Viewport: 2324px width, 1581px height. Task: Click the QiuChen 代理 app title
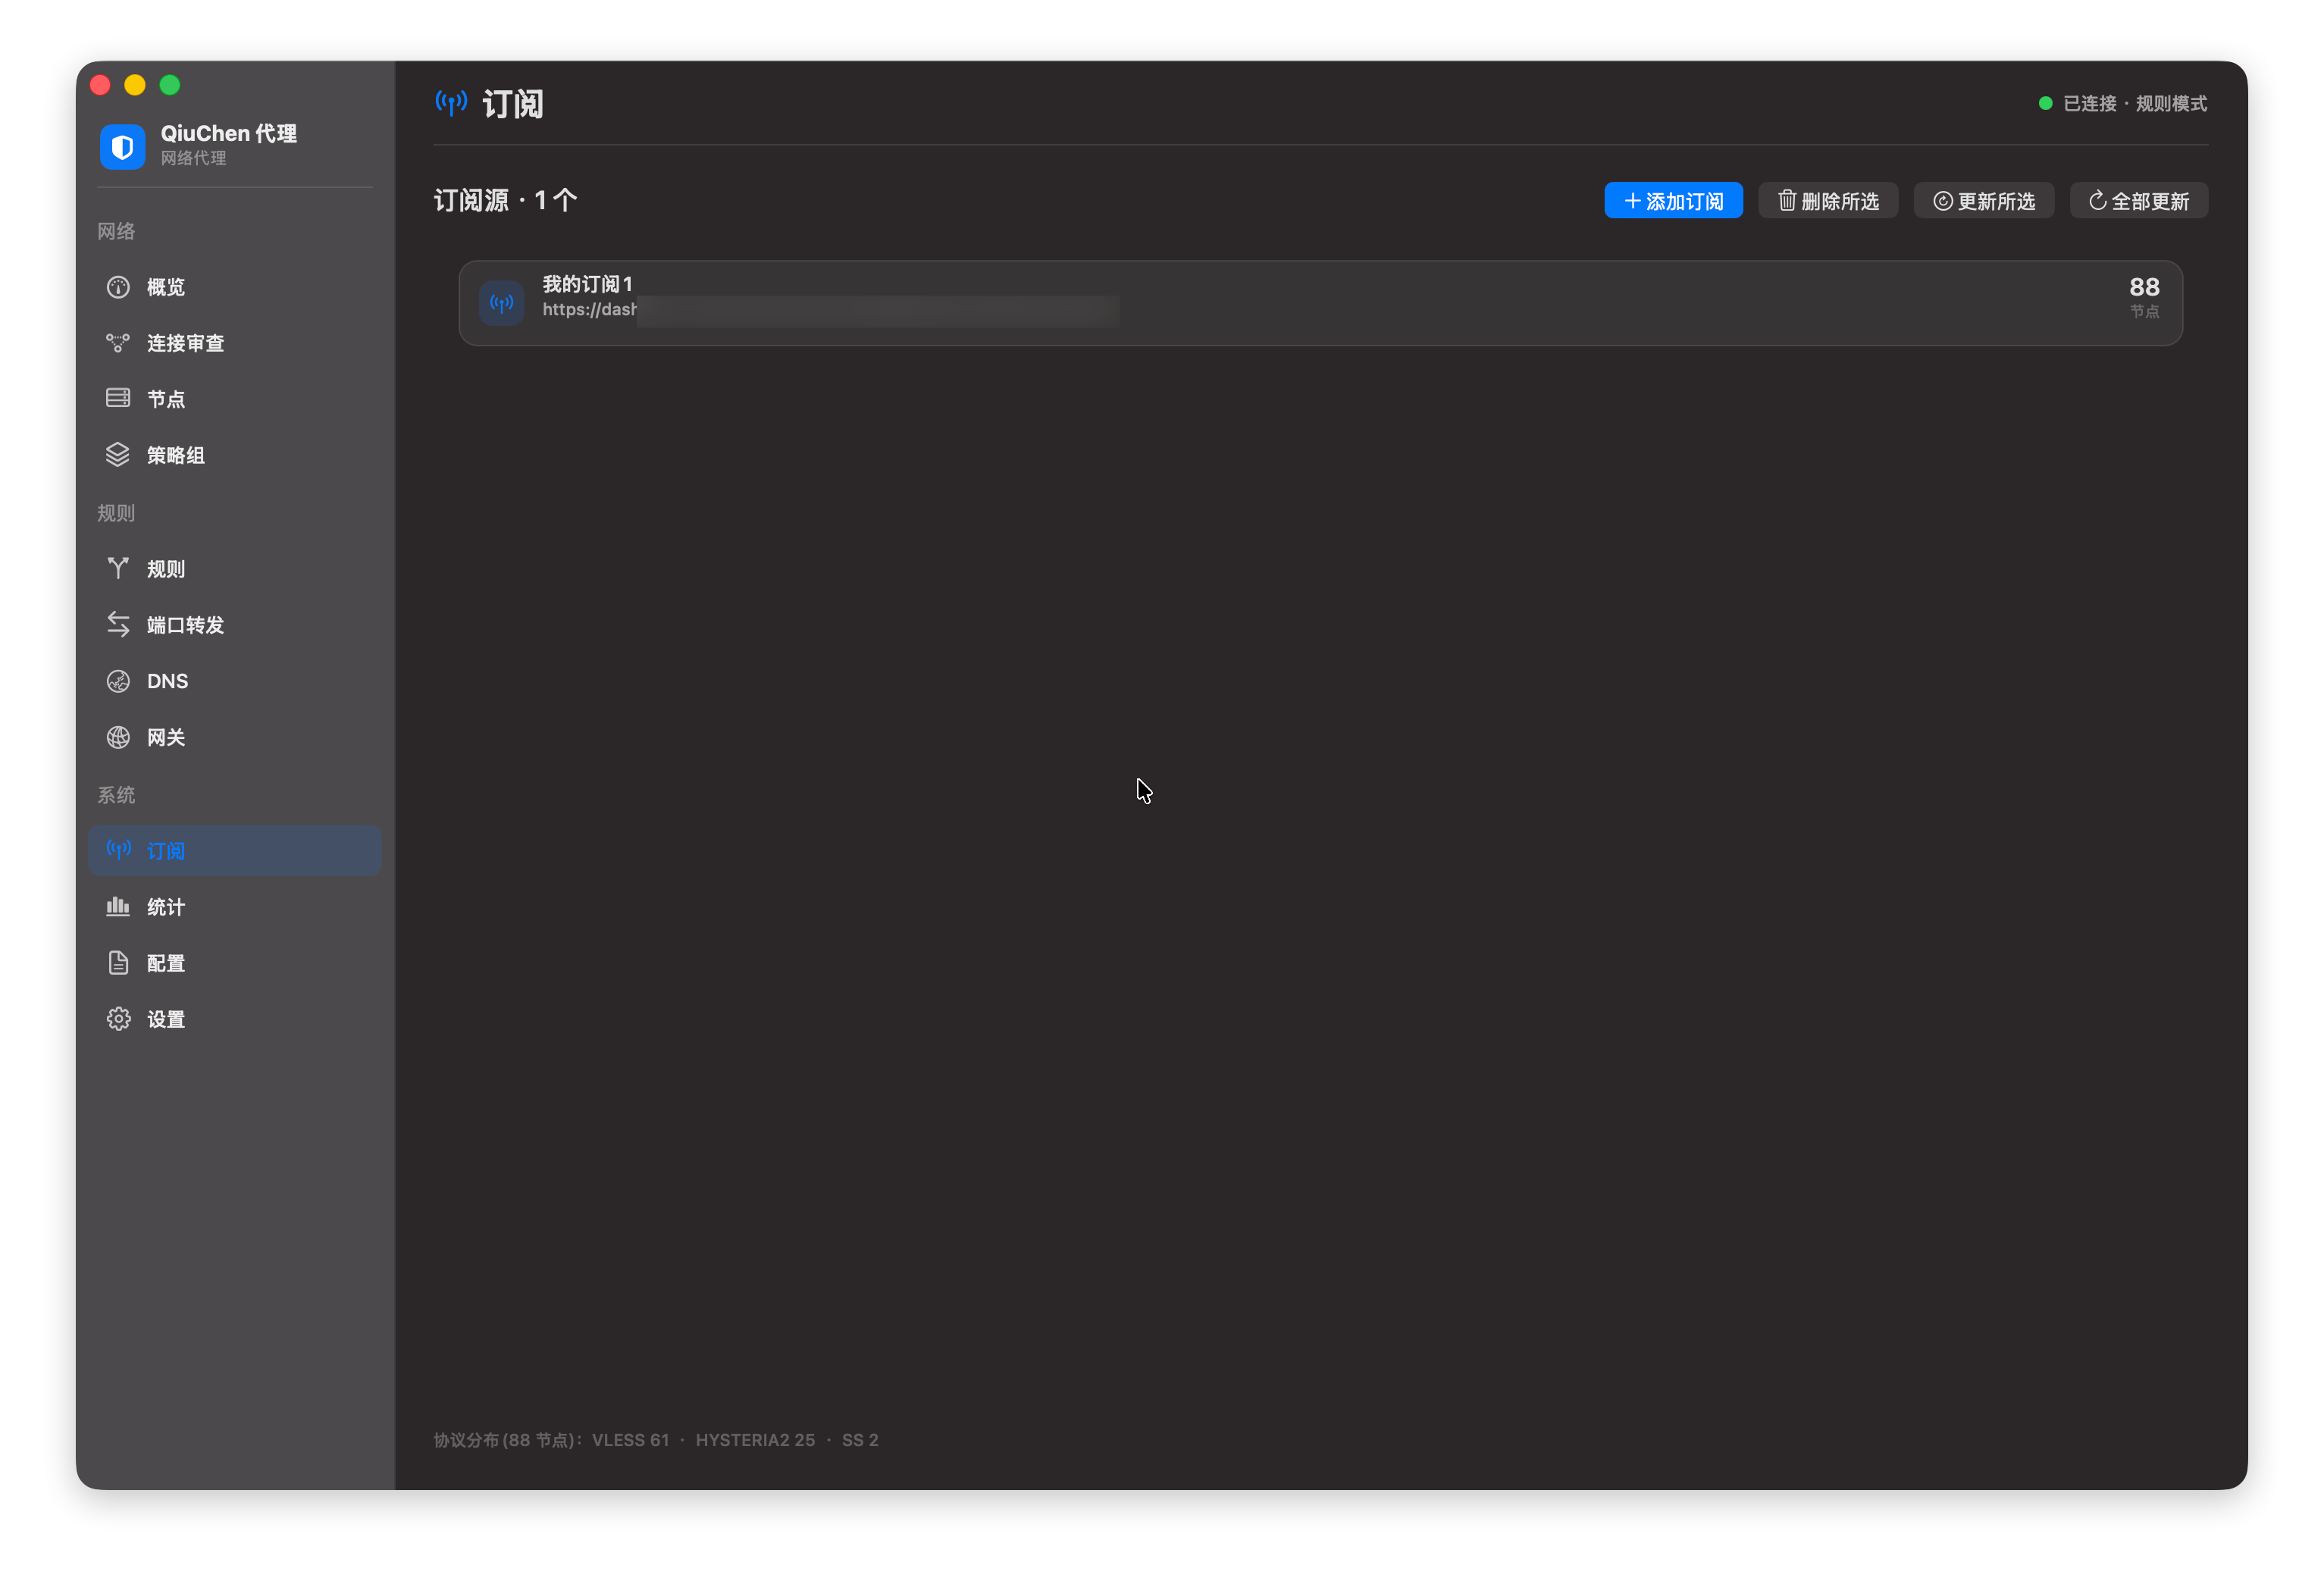(x=229, y=133)
